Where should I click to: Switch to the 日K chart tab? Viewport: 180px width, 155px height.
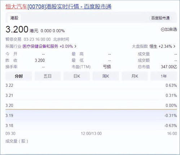click(x=77, y=76)
